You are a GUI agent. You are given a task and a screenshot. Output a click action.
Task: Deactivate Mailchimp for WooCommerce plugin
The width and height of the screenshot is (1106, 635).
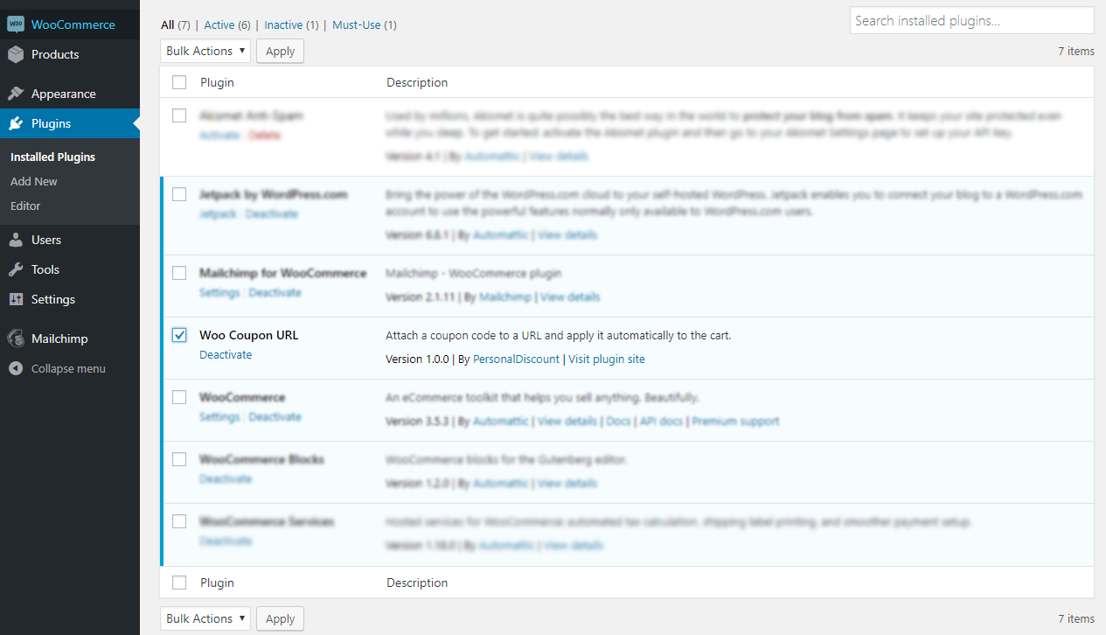[275, 293]
